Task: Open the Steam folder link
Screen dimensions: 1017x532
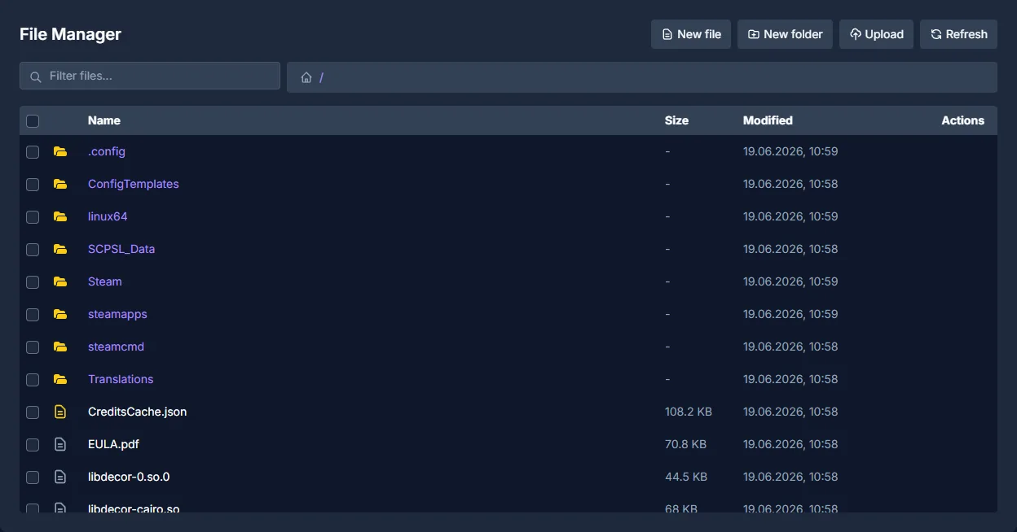Action: pyautogui.click(x=105, y=281)
